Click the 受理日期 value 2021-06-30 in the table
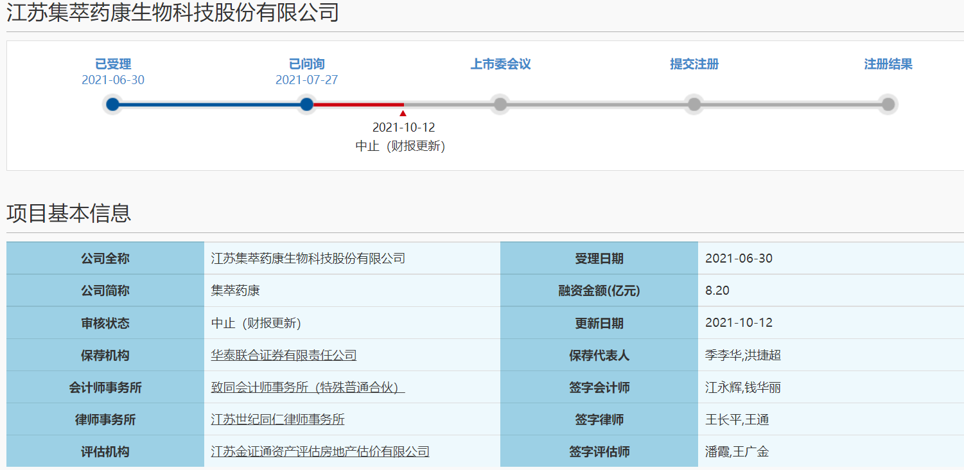 click(x=739, y=259)
